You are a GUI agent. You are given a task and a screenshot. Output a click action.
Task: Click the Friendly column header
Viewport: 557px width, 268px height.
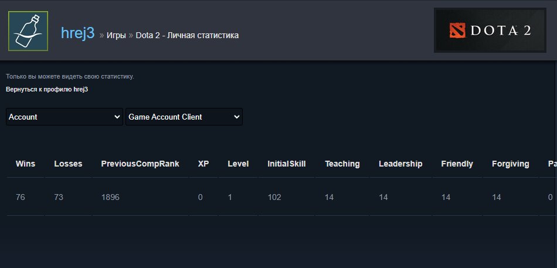tap(457, 164)
